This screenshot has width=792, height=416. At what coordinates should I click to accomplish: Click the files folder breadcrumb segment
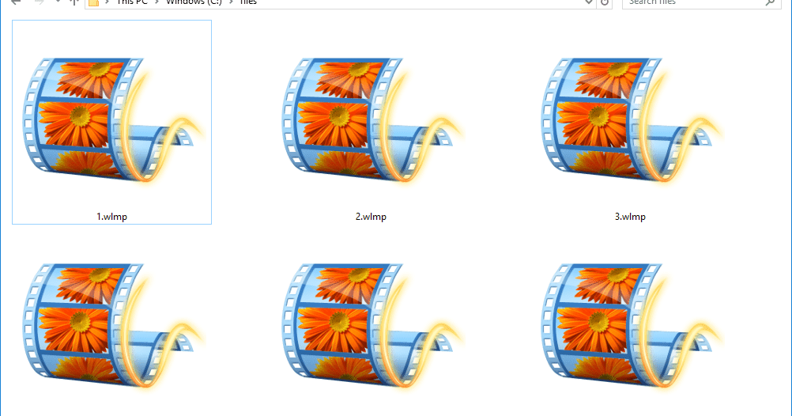click(x=248, y=2)
